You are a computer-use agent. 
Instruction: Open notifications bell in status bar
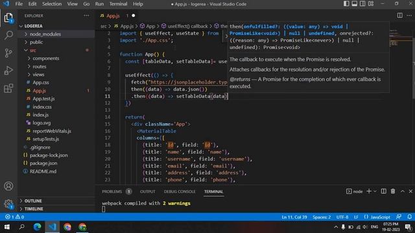409,217
